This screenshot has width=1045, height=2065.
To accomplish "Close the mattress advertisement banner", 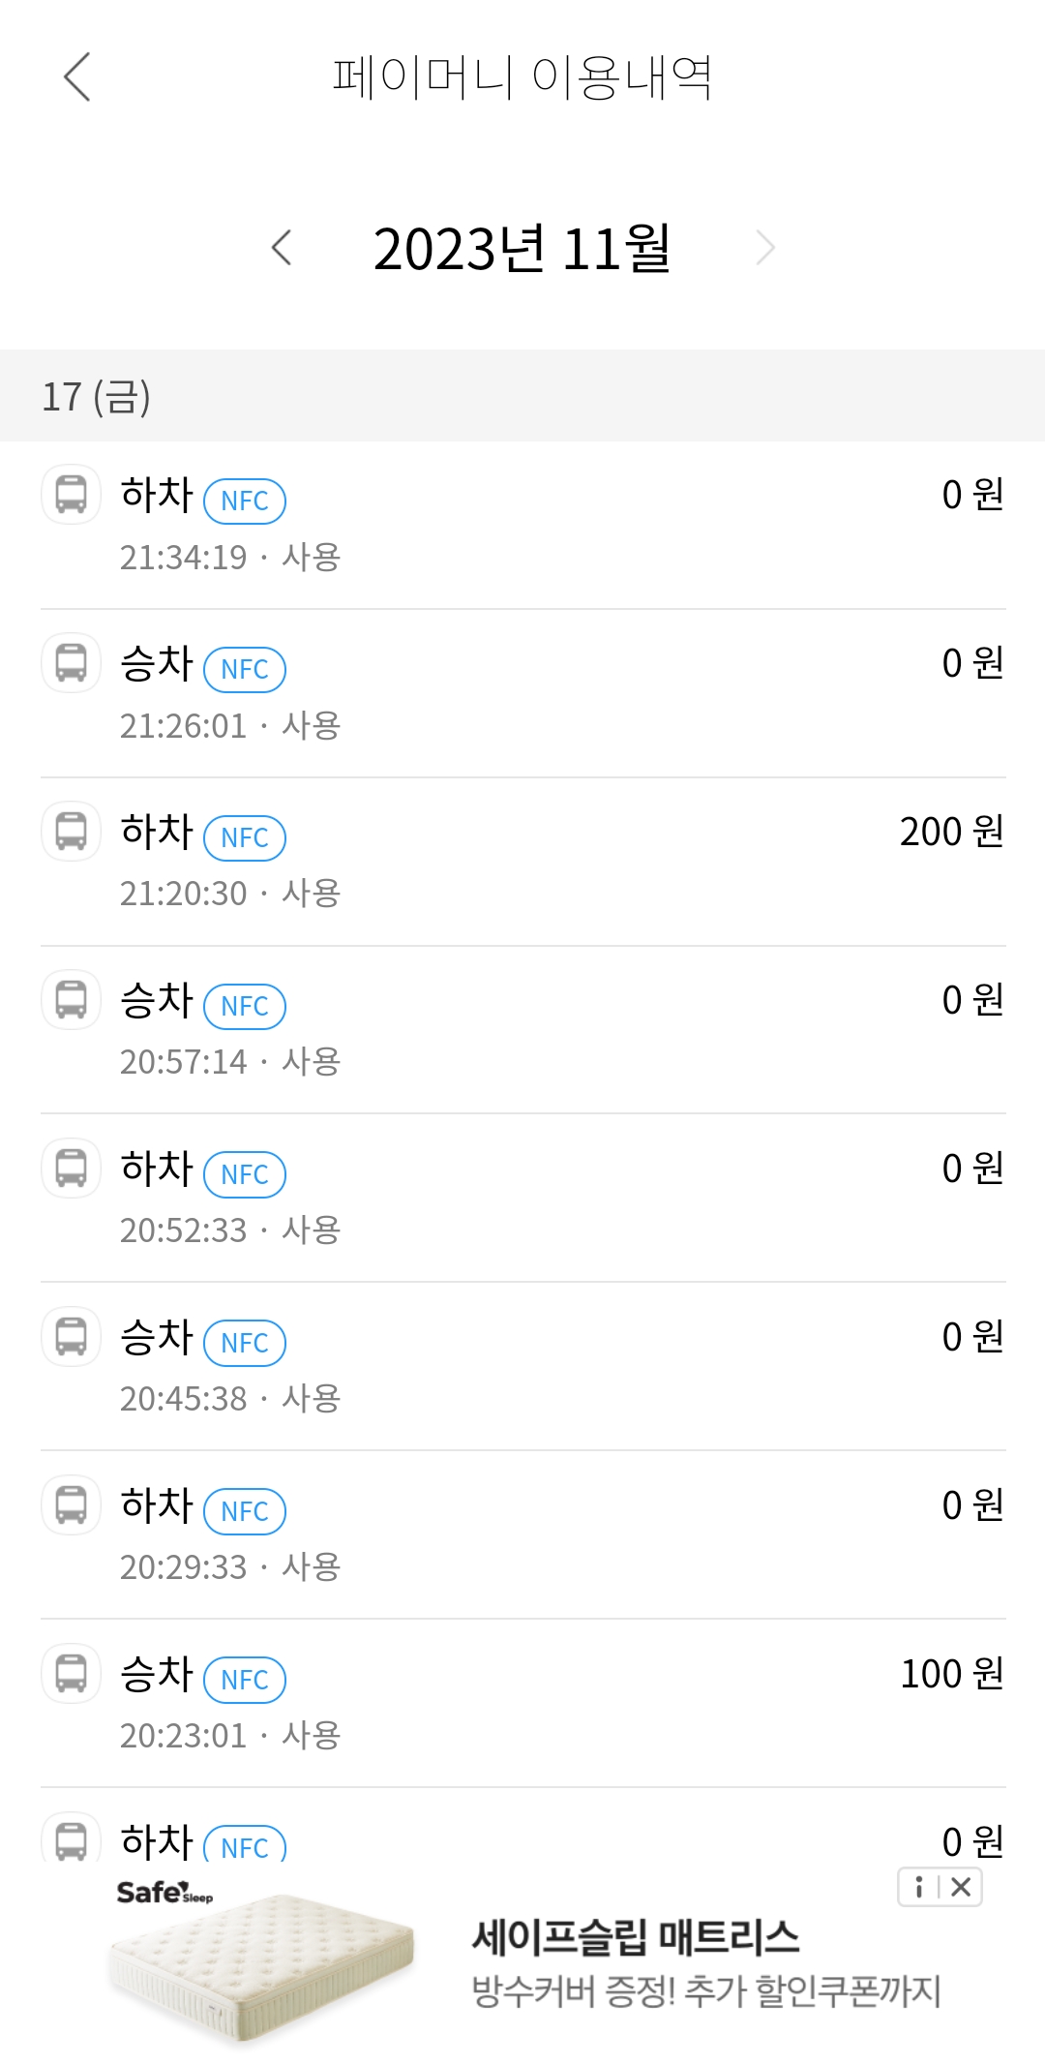I will point(961,1887).
